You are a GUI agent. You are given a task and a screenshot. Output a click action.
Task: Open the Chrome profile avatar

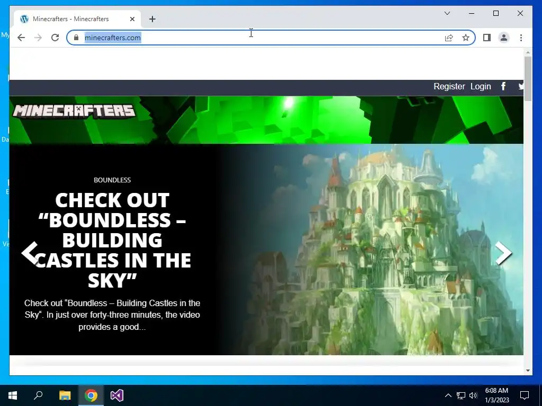(x=504, y=38)
